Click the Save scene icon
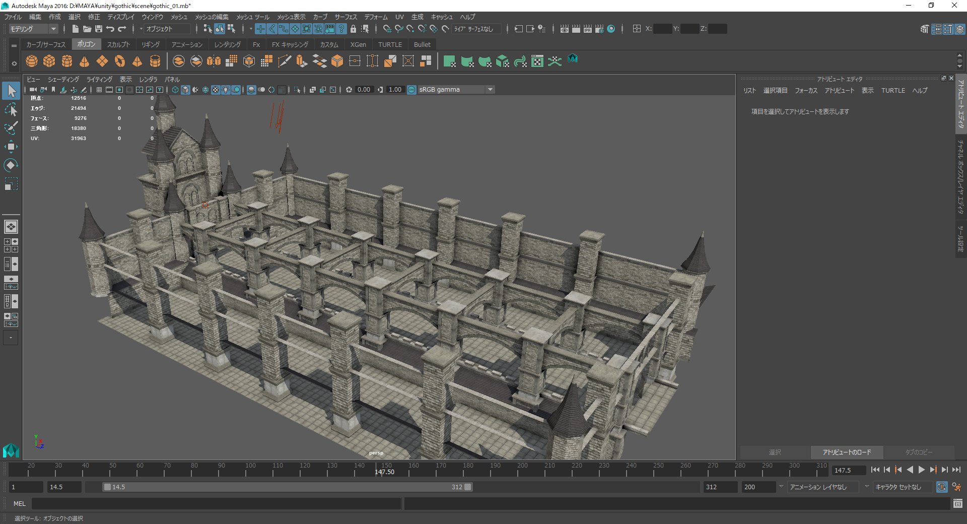 (99, 29)
